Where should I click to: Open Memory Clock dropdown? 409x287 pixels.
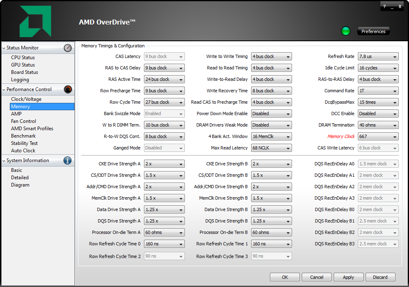(x=378, y=136)
